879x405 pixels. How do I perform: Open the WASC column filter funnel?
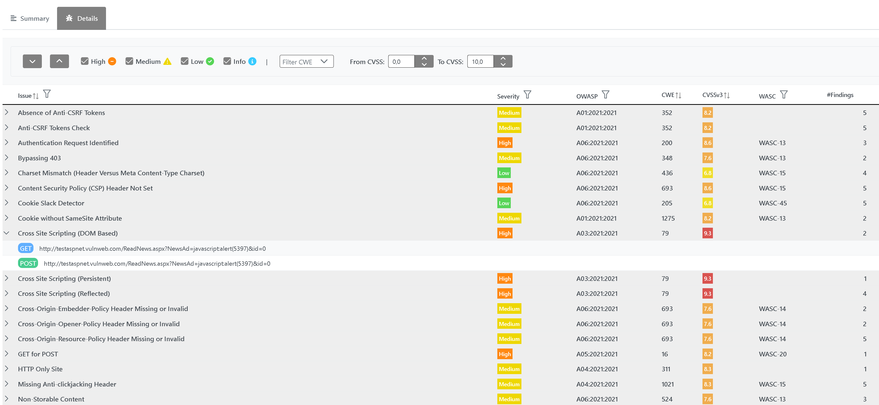[x=784, y=94]
